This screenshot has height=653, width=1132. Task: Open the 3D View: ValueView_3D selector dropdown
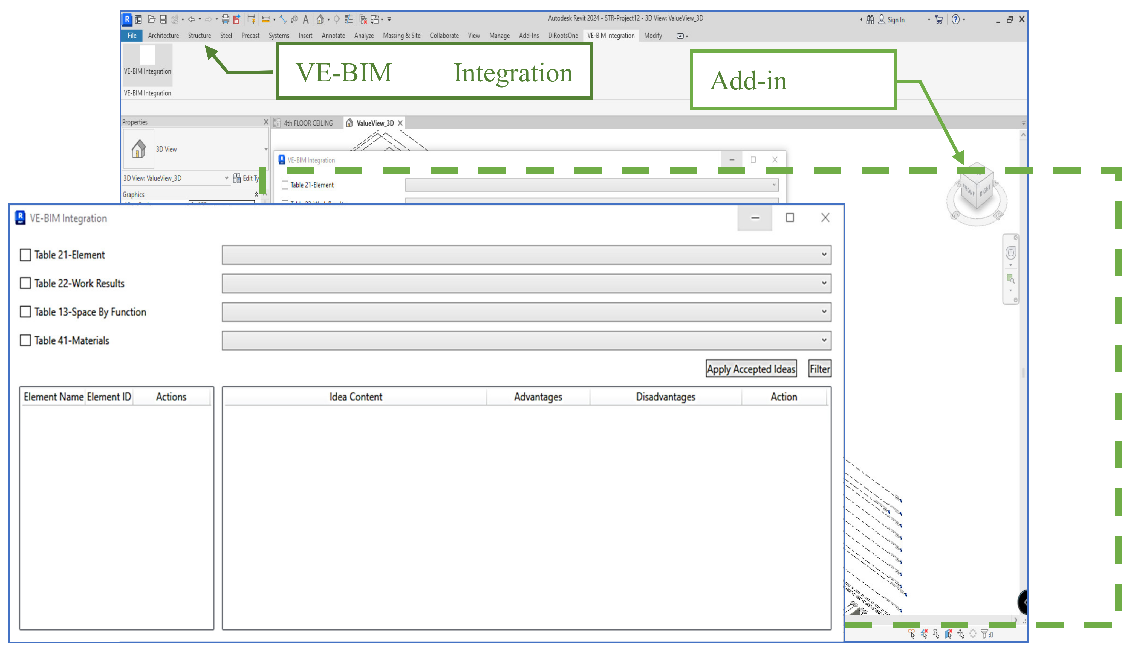(x=226, y=178)
